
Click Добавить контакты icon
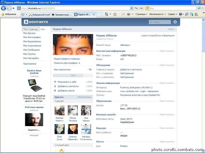pyautogui.click(x=55, y=86)
